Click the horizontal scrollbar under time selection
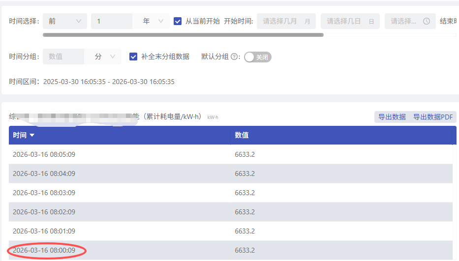Screen dimensions: 459x261 pyautogui.click(x=183, y=35)
